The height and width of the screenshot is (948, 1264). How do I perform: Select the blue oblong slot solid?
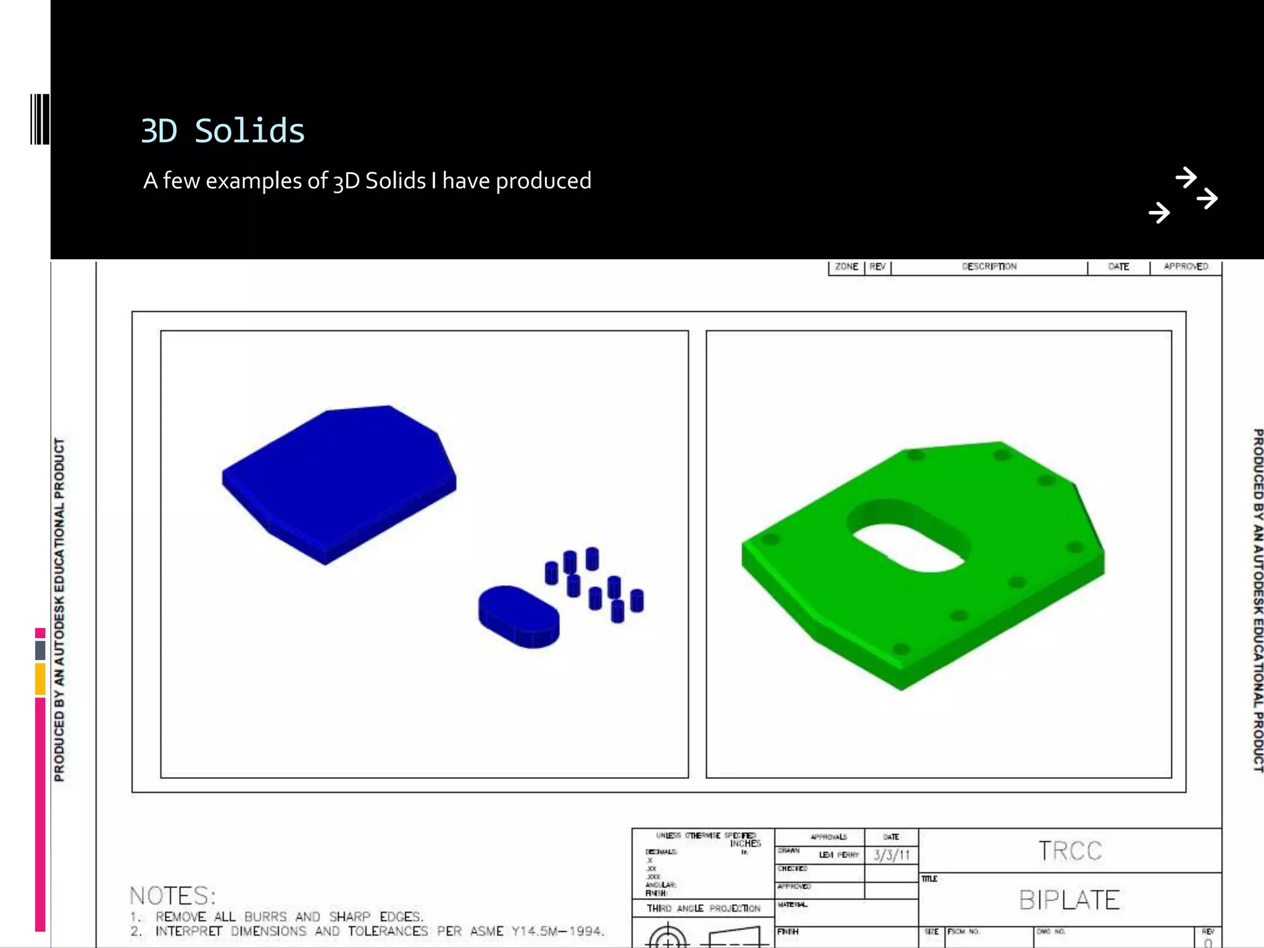[x=518, y=616]
